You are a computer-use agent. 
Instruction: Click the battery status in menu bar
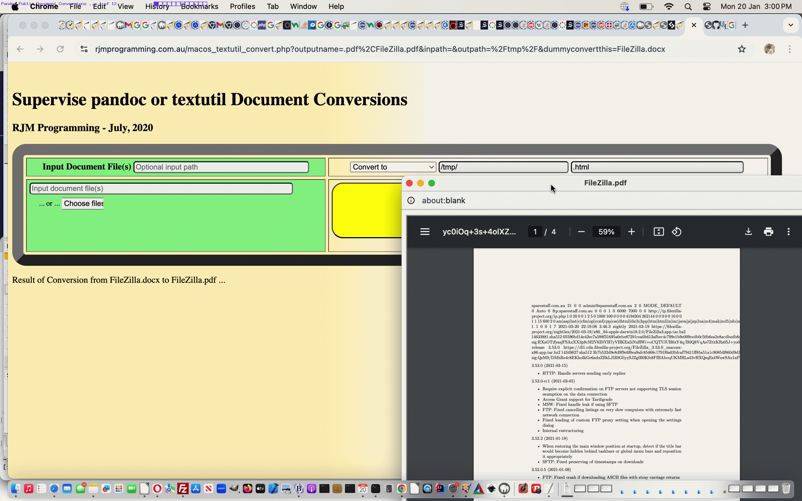click(x=646, y=7)
